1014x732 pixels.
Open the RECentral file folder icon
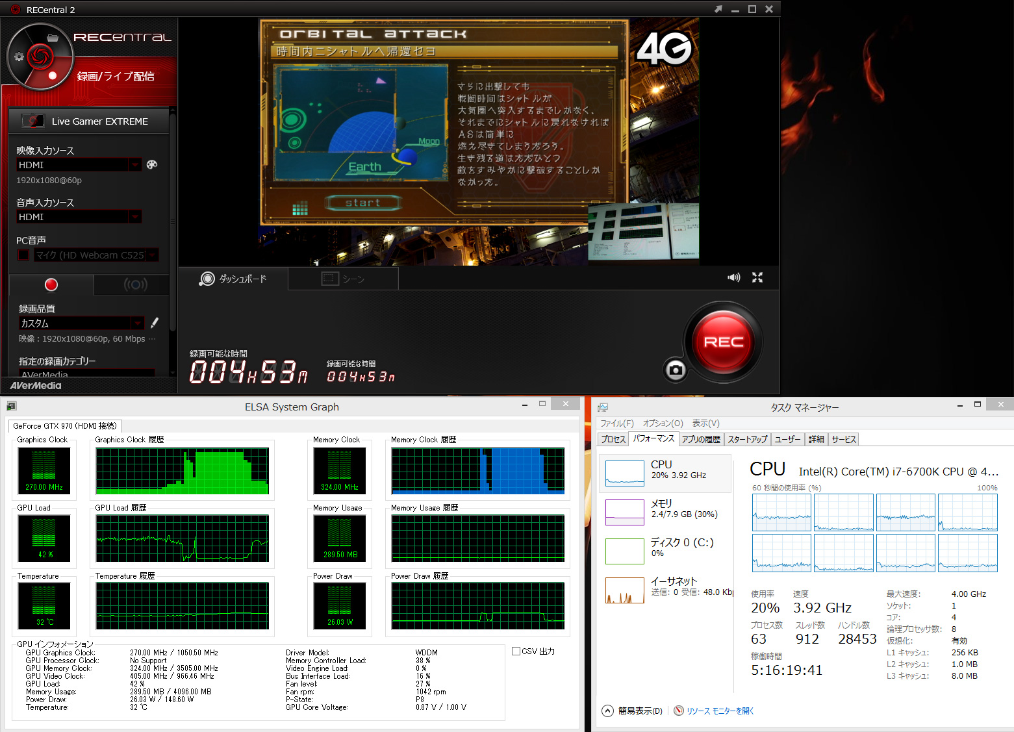[x=53, y=38]
